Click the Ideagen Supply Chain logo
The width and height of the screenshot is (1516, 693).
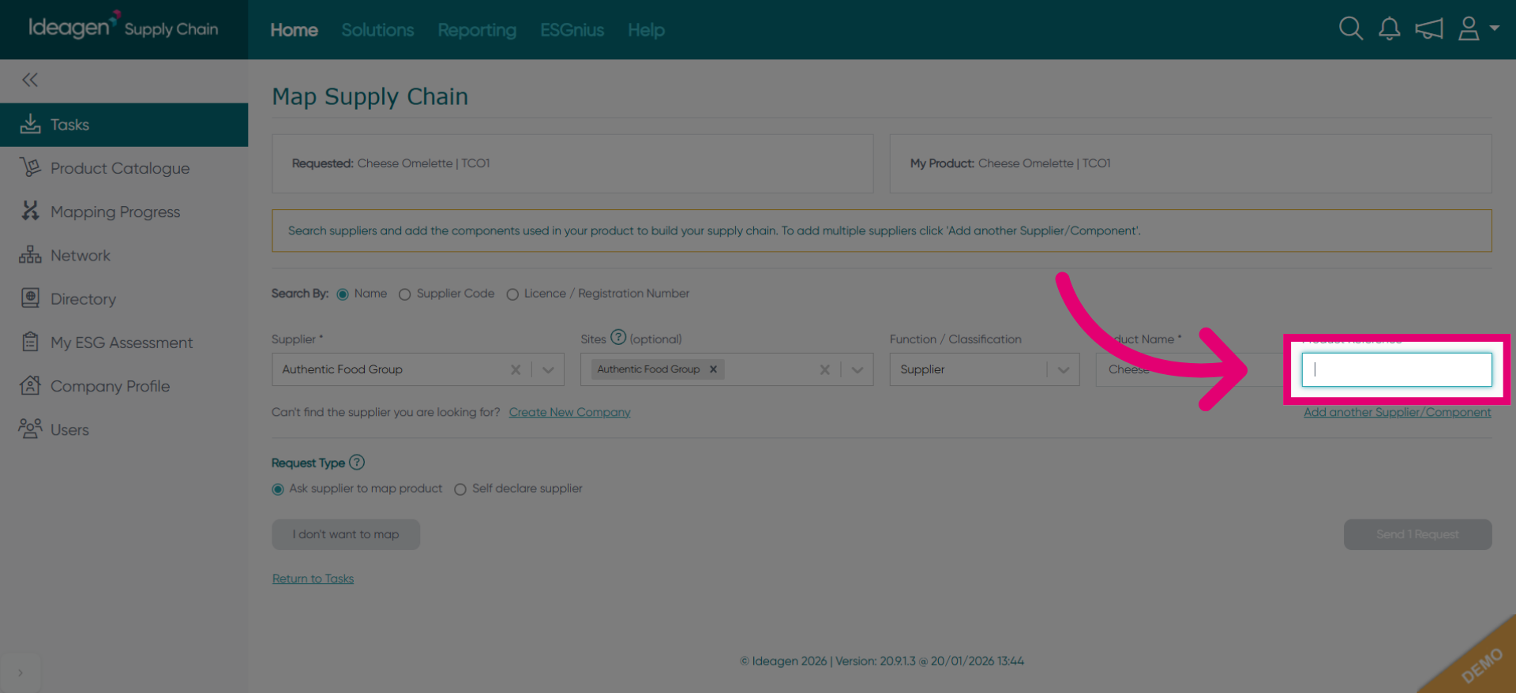click(123, 28)
